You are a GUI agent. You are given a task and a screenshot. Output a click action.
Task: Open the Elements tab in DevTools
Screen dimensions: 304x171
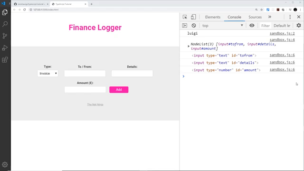tap(213, 17)
